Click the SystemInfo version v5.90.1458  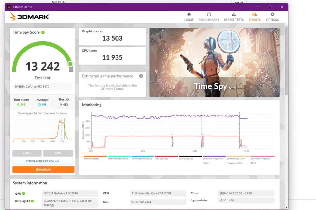pos(246,200)
